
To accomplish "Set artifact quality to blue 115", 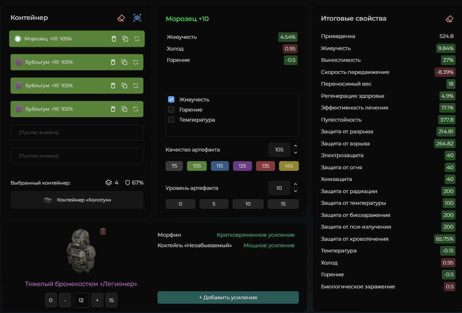I will click(220, 166).
